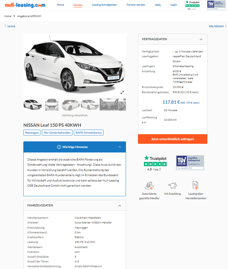The height and width of the screenshot is (269, 228).
Task: Click the Nur Gewerbekunden tag
Action: tap(57, 133)
